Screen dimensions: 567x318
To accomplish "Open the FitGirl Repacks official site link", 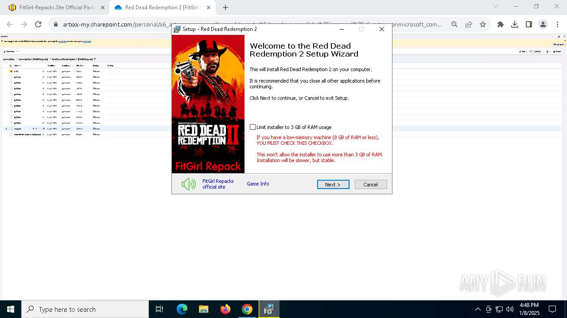I will (218, 184).
